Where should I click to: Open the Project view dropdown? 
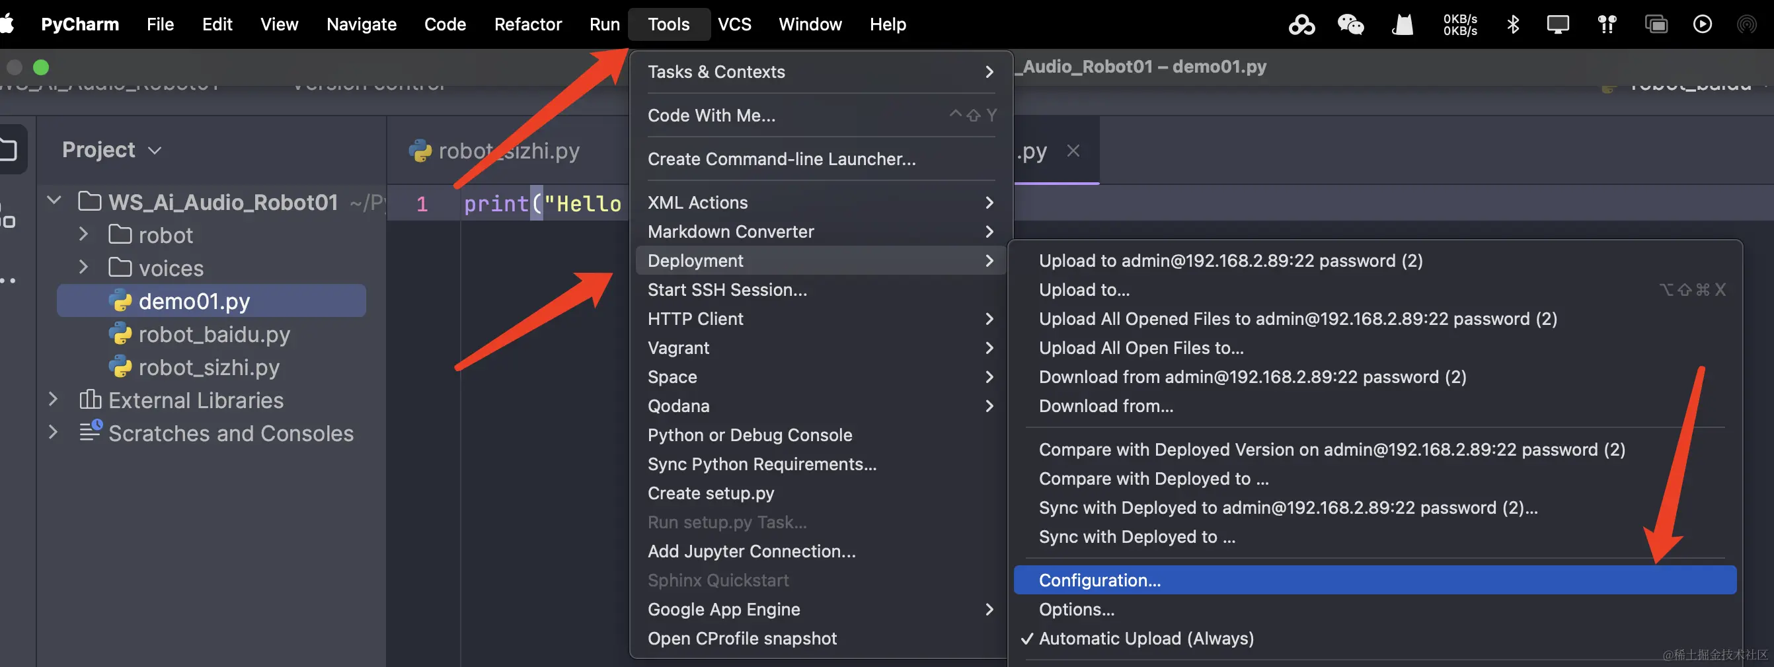(x=154, y=149)
